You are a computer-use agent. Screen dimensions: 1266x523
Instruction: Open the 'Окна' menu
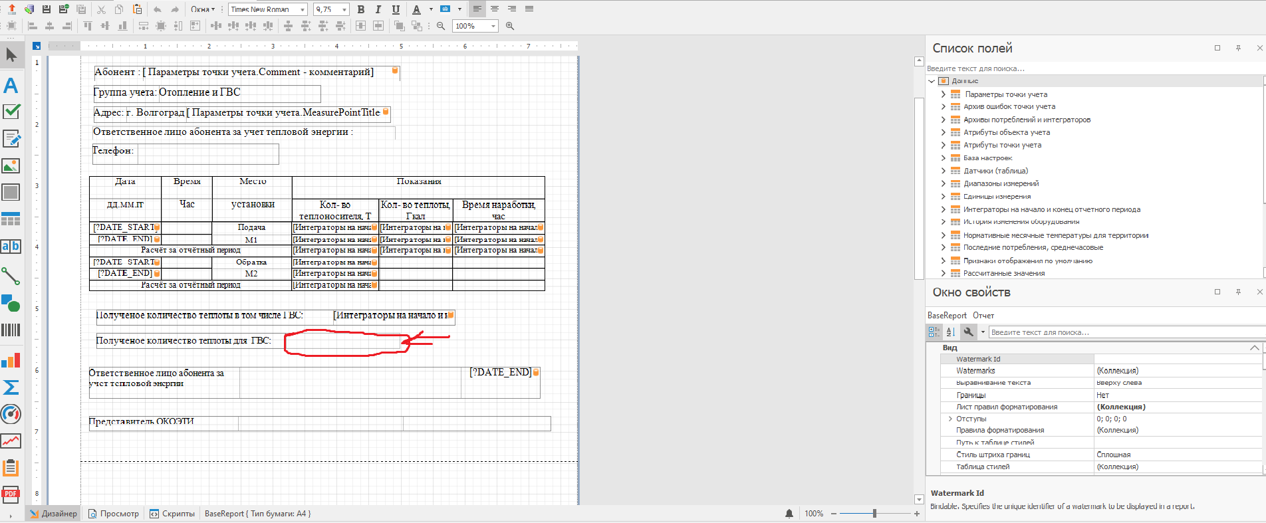point(202,9)
